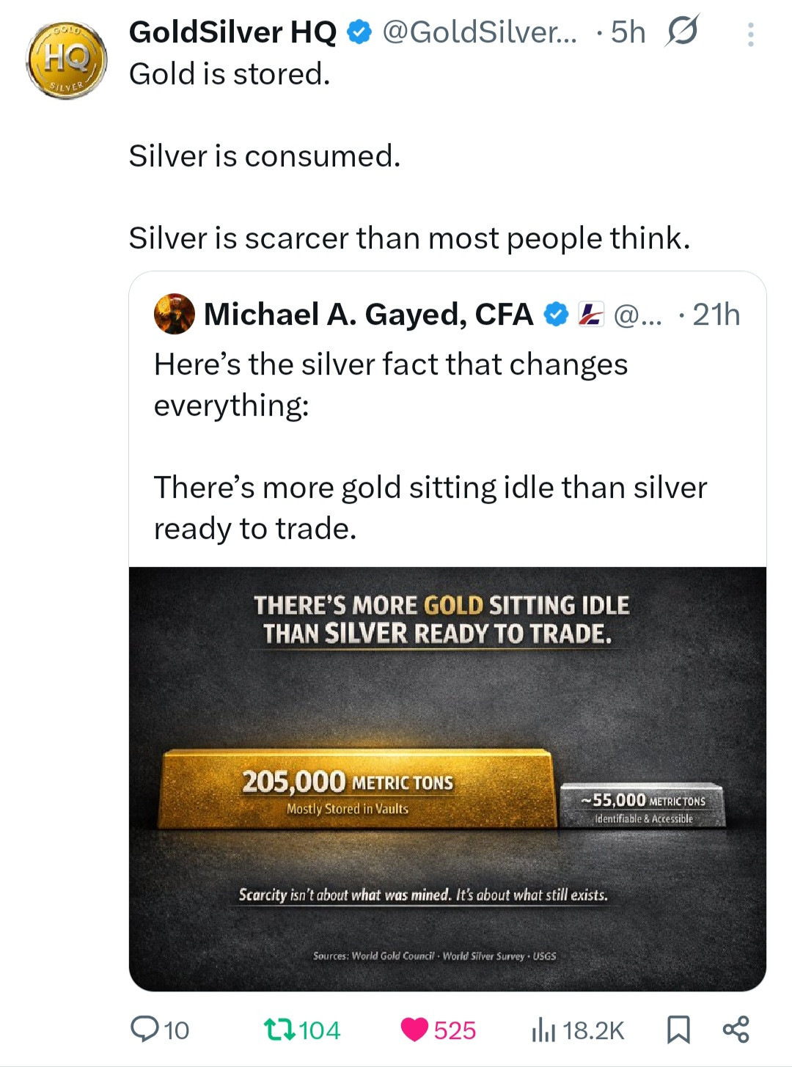Click the @GoldSilver handle
This screenshot has width=792, height=1067.
480,32
